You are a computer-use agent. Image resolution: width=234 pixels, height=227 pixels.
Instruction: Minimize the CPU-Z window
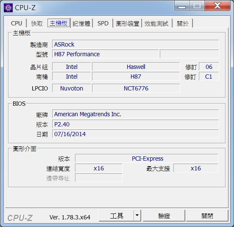[x=182, y=6]
